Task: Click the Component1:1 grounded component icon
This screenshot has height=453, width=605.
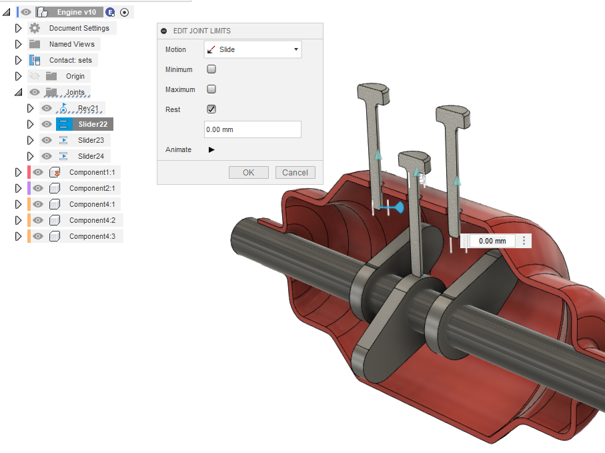Action: (55, 172)
